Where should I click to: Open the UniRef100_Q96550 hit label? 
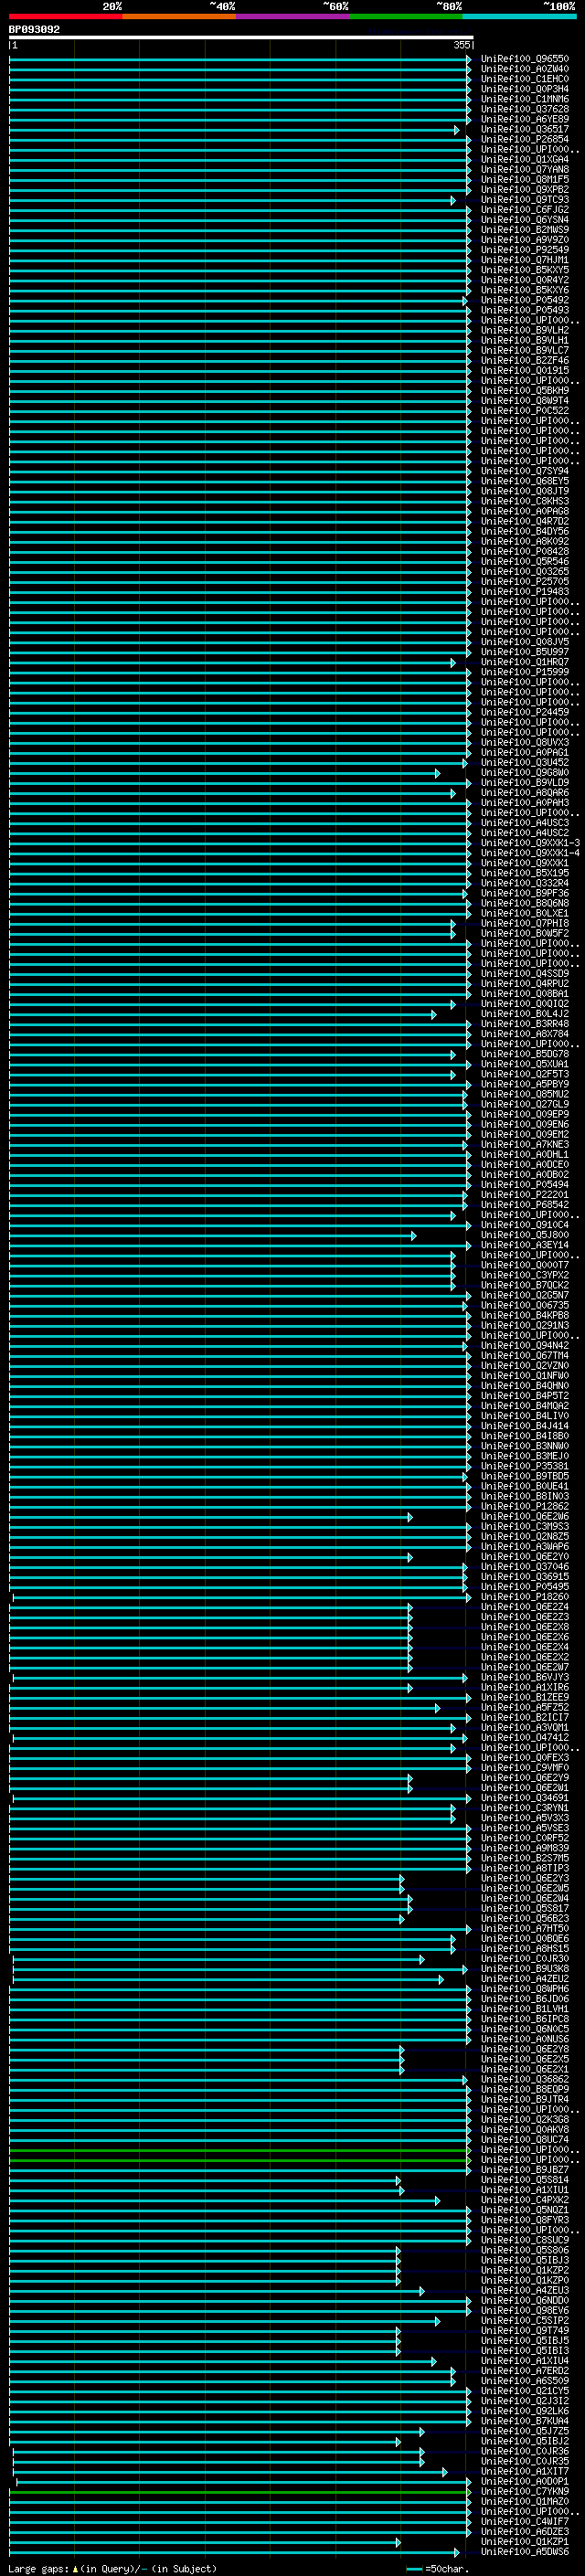[524, 59]
